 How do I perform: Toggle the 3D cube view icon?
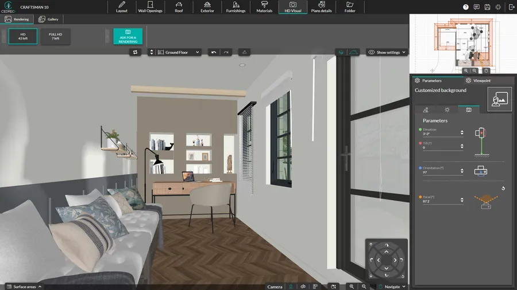click(341, 52)
